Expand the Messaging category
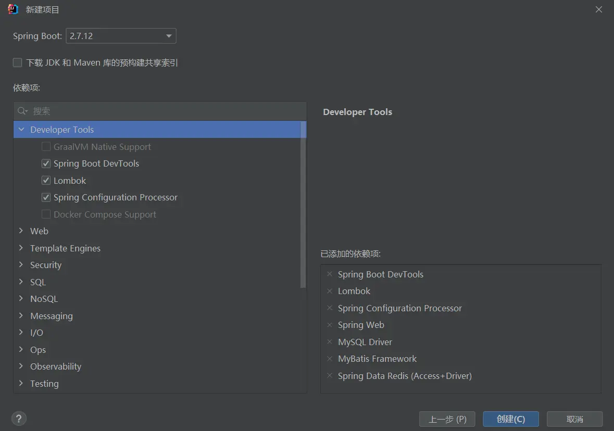 coord(21,315)
